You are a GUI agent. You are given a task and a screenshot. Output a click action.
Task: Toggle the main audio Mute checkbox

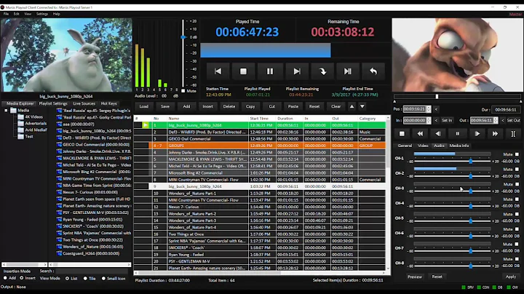183,91
